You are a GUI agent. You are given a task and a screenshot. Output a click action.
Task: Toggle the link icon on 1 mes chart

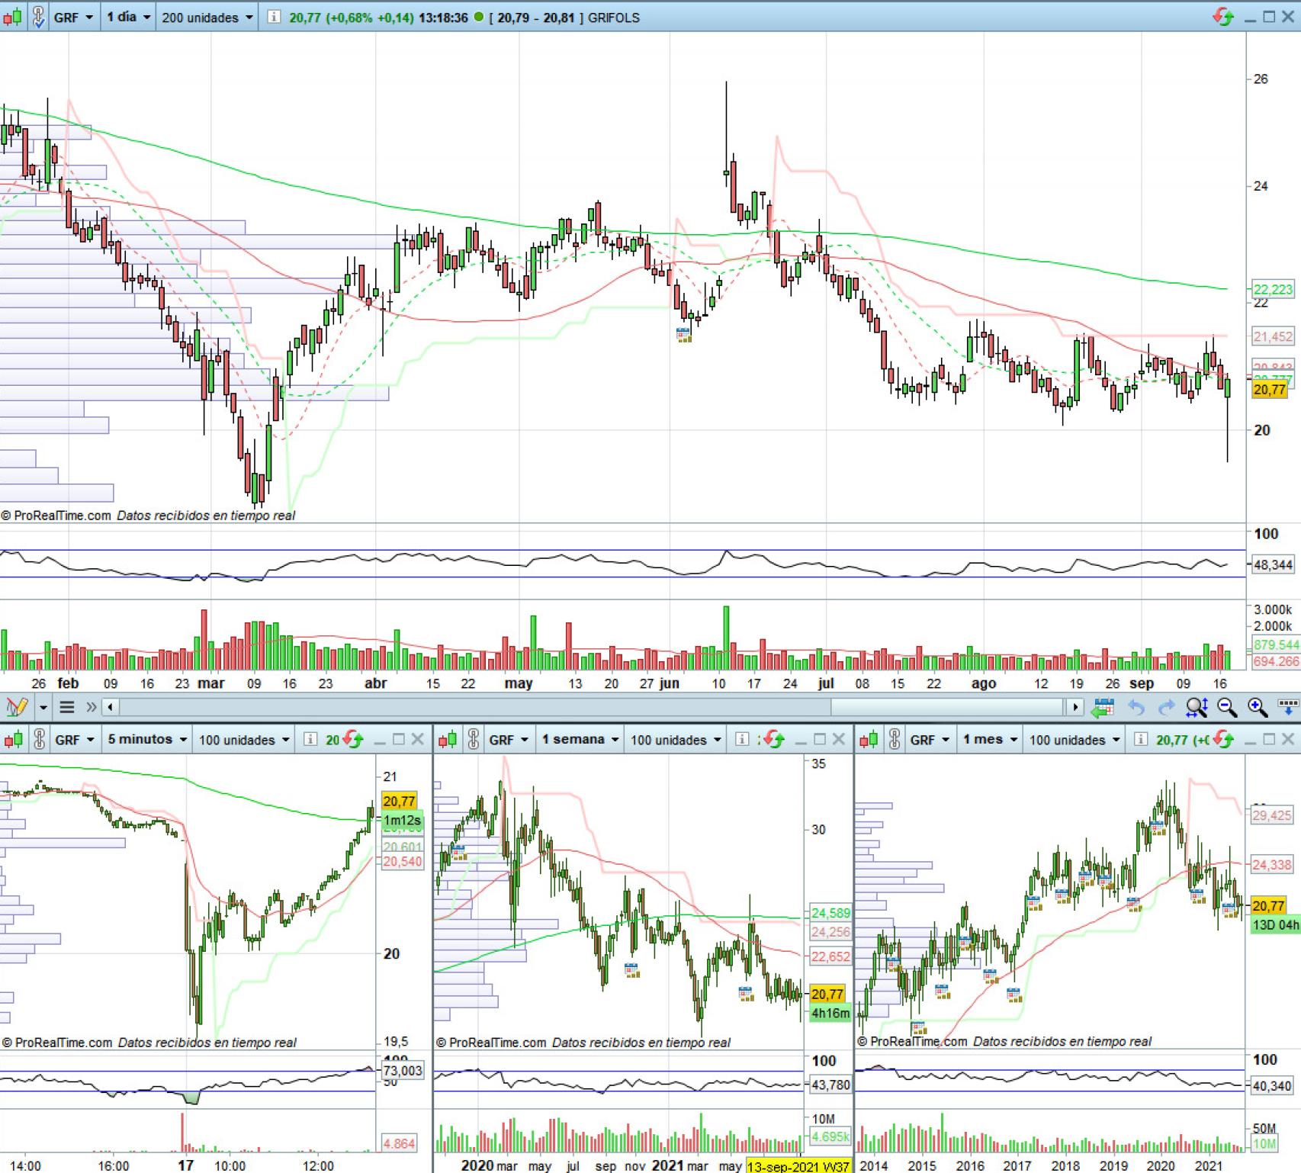tap(895, 739)
